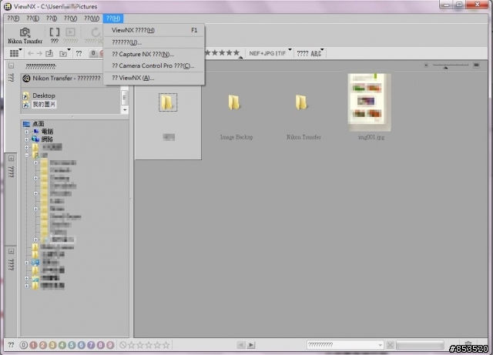Click the X clear button beside keyword box
The width and height of the screenshot is (493, 355).
pos(391,345)
